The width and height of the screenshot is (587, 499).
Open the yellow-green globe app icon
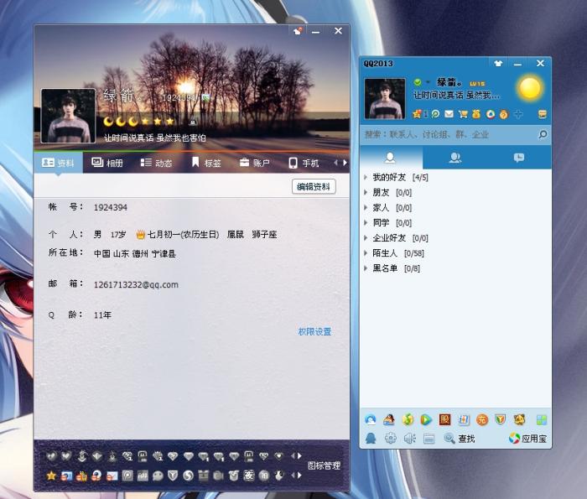tap(408, 419)
